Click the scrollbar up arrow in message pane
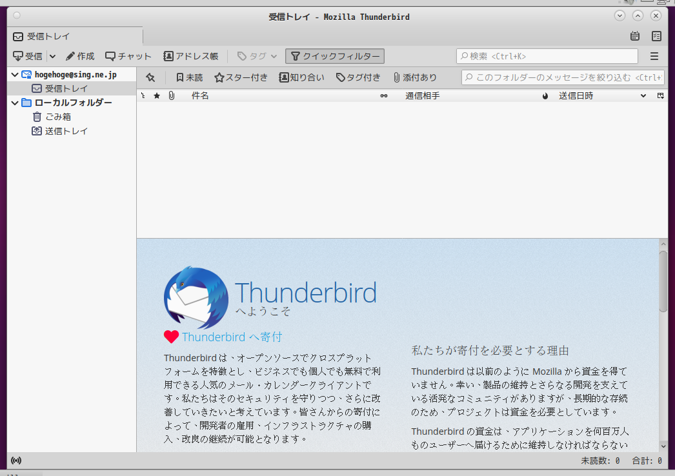The width and height of the screenshot is (675, 476). pos(663,244)
